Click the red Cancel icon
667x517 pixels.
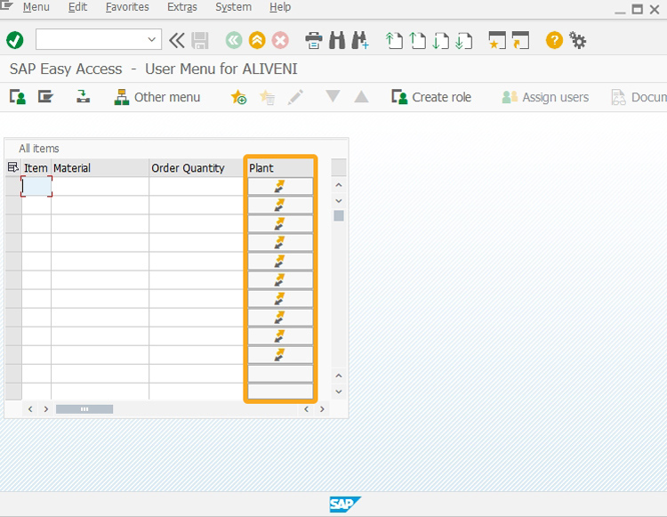point(280,40)
